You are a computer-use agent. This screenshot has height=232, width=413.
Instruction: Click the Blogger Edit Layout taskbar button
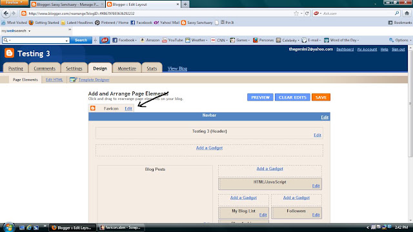(72, 227)
